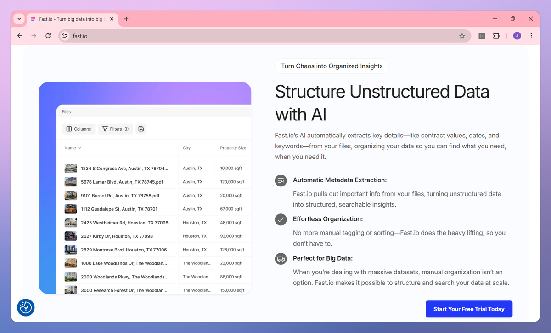Select the 2000 Woodlands Pkwy thumbnail
The image size is (551, 333).
point(71,277)
